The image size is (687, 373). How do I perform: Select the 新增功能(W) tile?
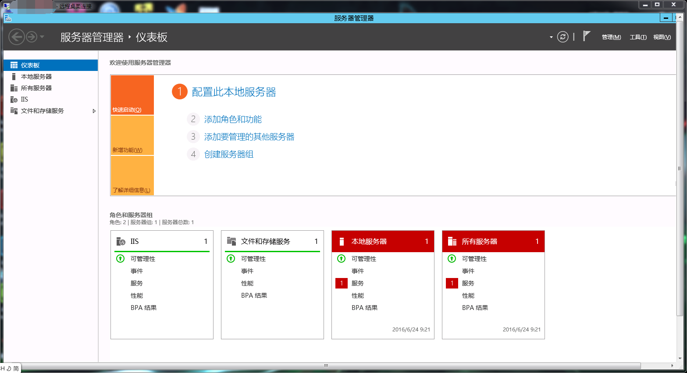pyautogui.click(x=132, y=135)
